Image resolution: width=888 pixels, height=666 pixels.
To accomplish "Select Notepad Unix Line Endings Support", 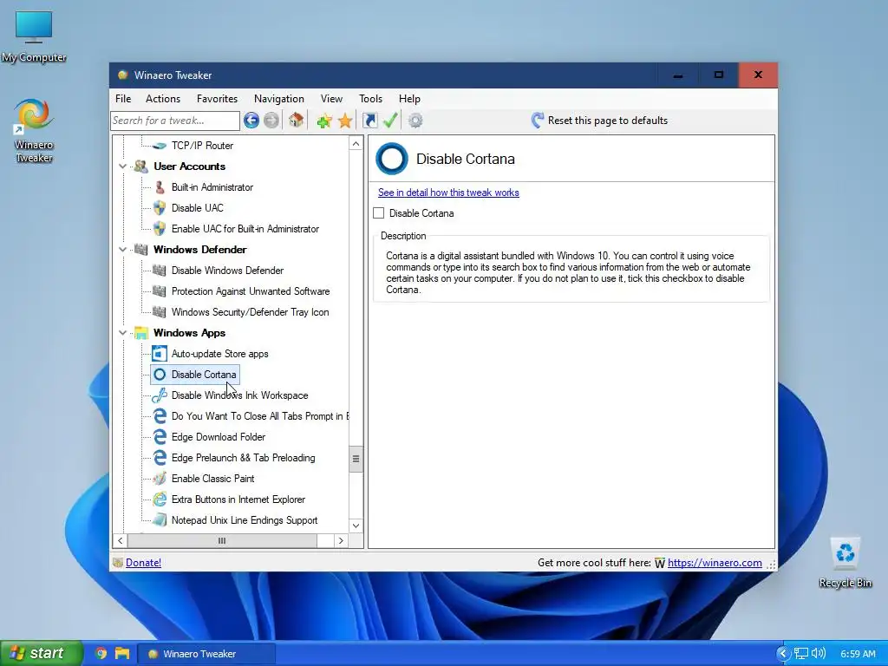I will pyautogui.click(x=244, y=520).
